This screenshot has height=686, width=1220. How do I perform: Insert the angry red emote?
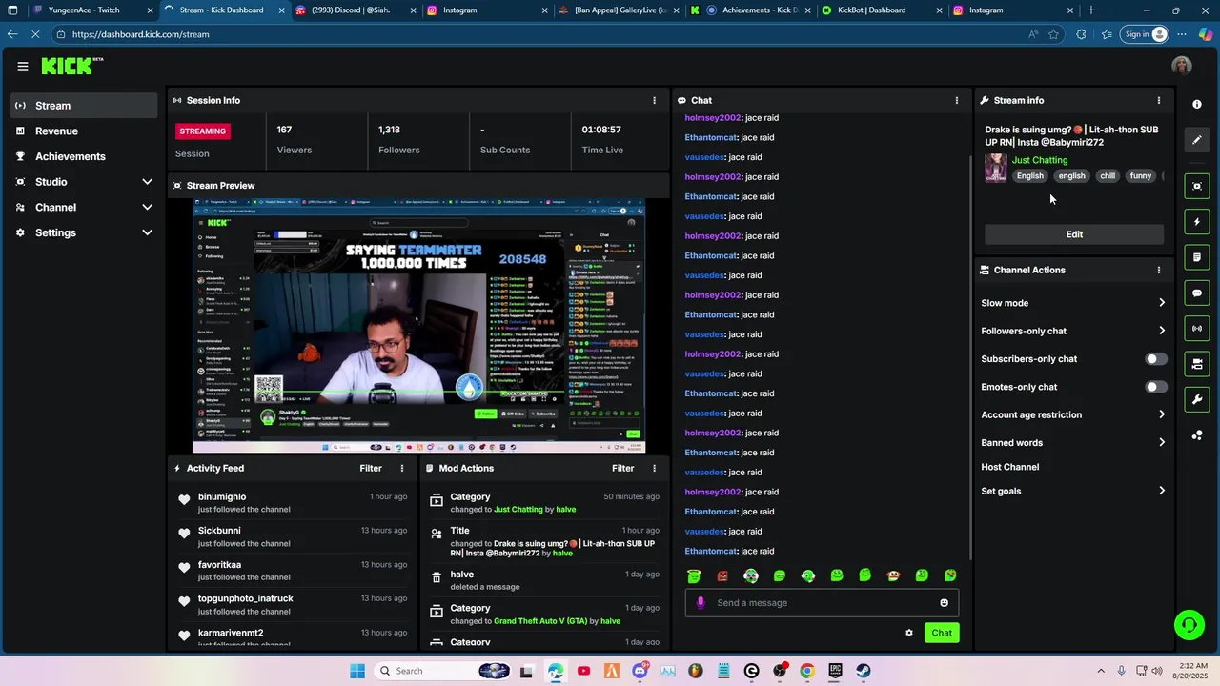coord(722,575)
